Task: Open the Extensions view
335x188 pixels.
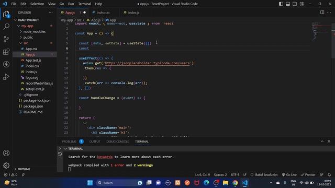Action: [x=6, y=52]
